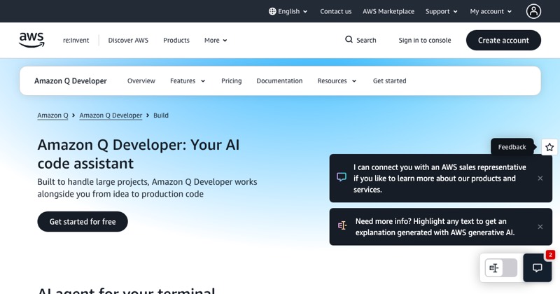Go to the Pricing tab
This screenshot has height=294, width=560.
pos(232,80)
